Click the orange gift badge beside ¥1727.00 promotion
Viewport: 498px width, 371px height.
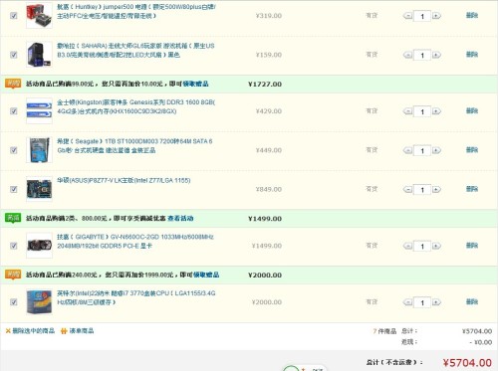coord(13,84)
